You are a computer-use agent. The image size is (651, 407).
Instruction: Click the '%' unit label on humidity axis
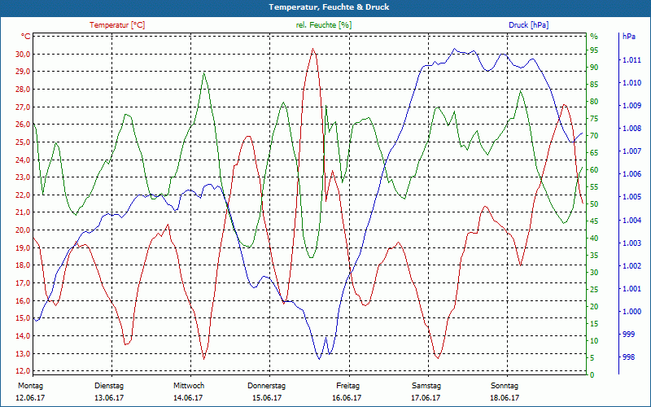tap(594, 37)
